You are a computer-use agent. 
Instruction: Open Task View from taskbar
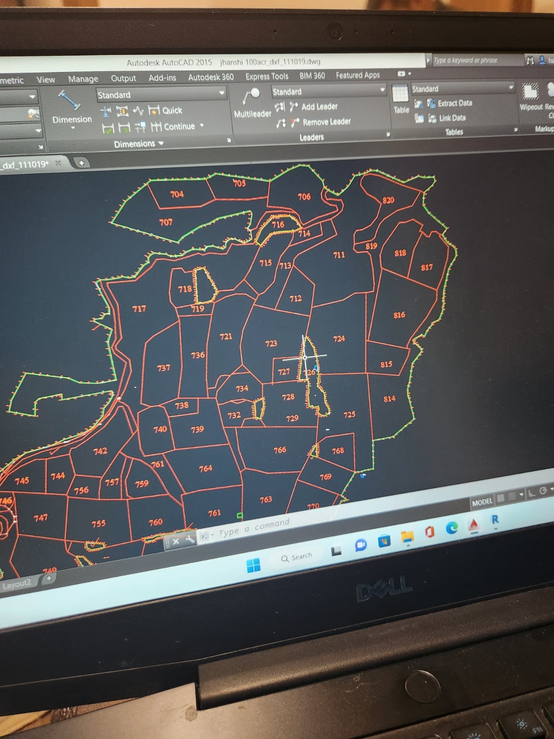pos(336,550)
